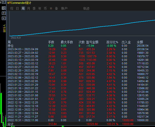Image resolution: width=155 pixels, height=127 pixels.
Task: Click holdings loss value -15.94
Action: [x=90, y=46]
